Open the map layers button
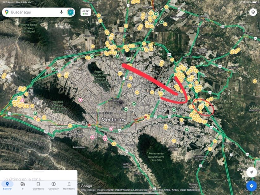 point(253,12)
